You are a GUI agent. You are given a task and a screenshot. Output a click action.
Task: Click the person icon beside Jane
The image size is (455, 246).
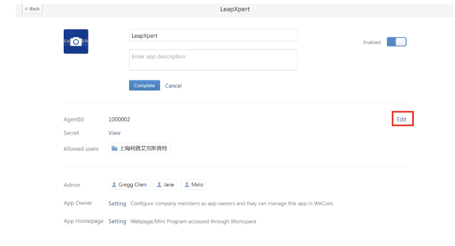tap(159, 184)
